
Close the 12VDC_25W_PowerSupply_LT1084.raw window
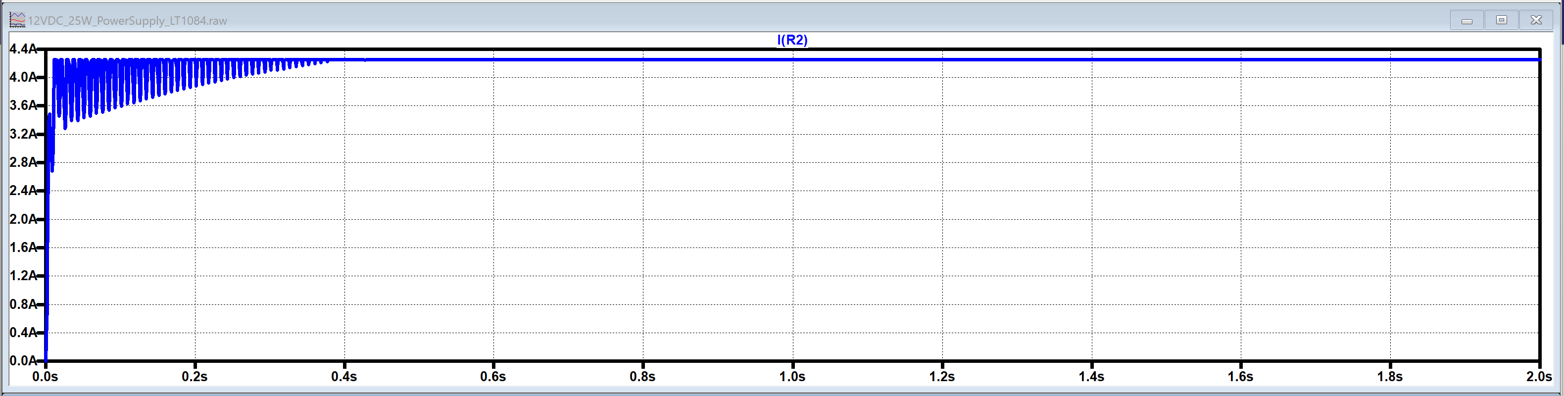pyautogui.click(x=1535, y=20)
